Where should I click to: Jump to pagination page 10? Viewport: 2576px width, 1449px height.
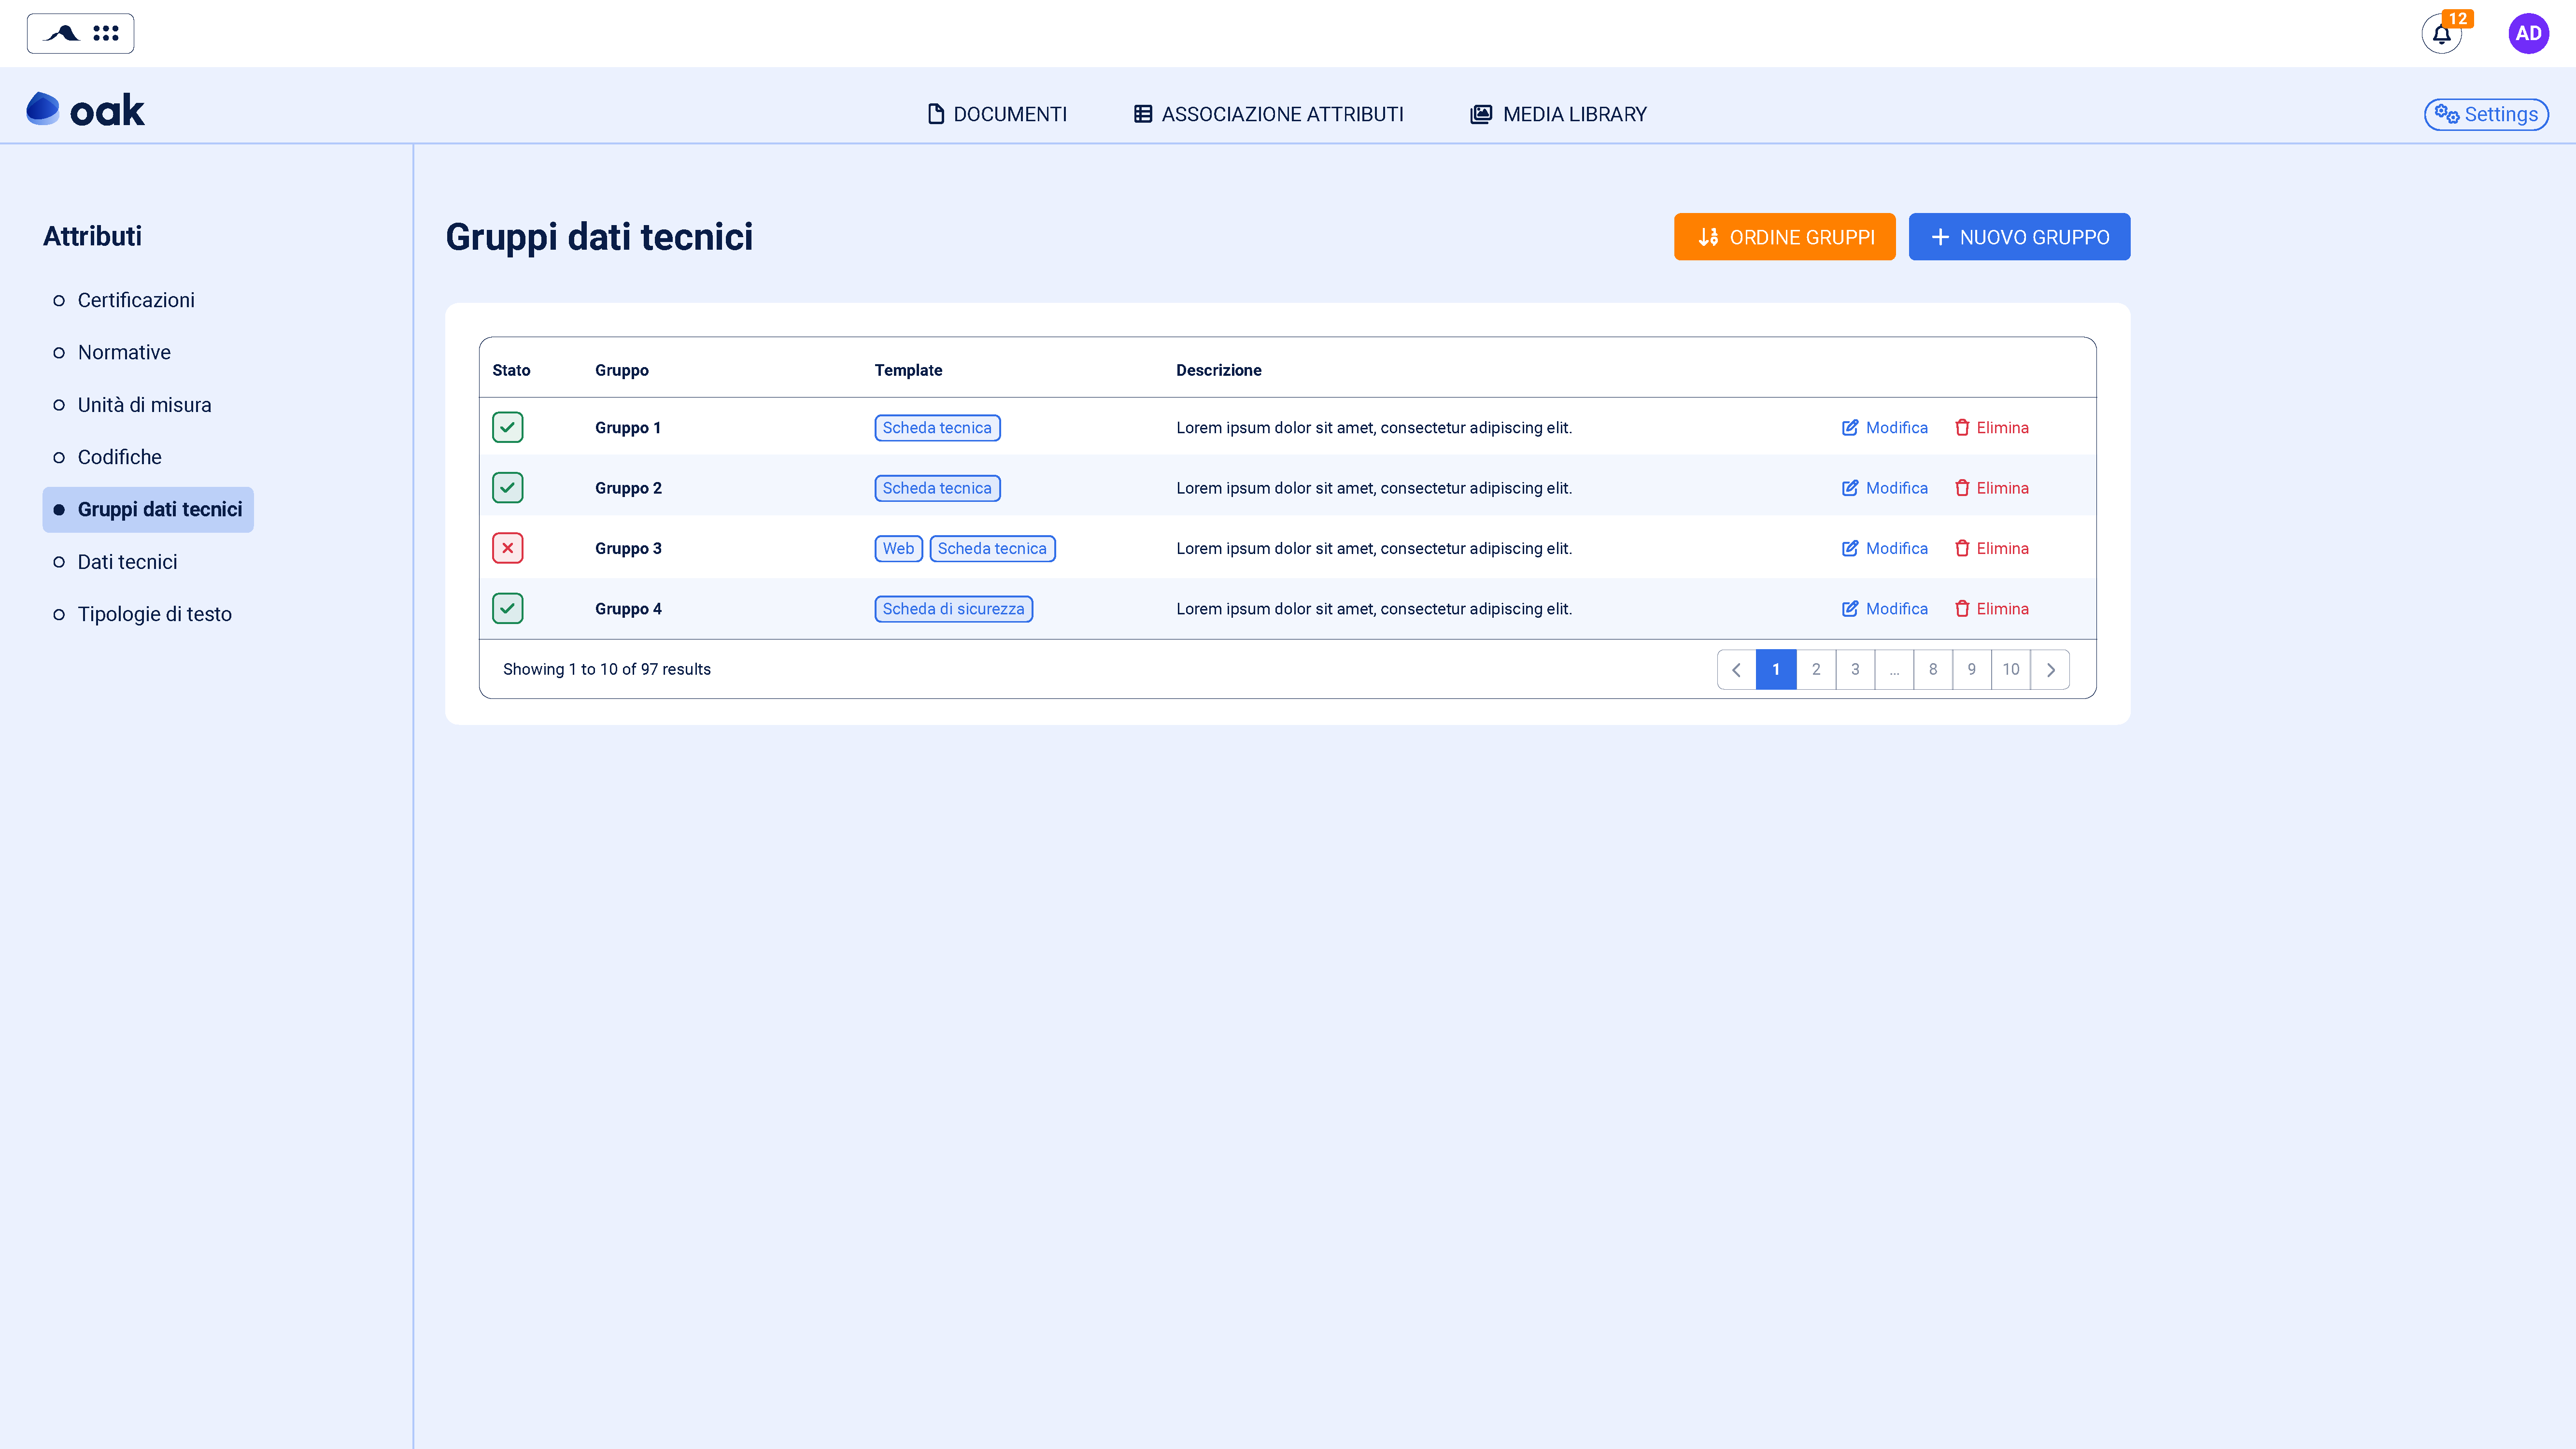2011,670
